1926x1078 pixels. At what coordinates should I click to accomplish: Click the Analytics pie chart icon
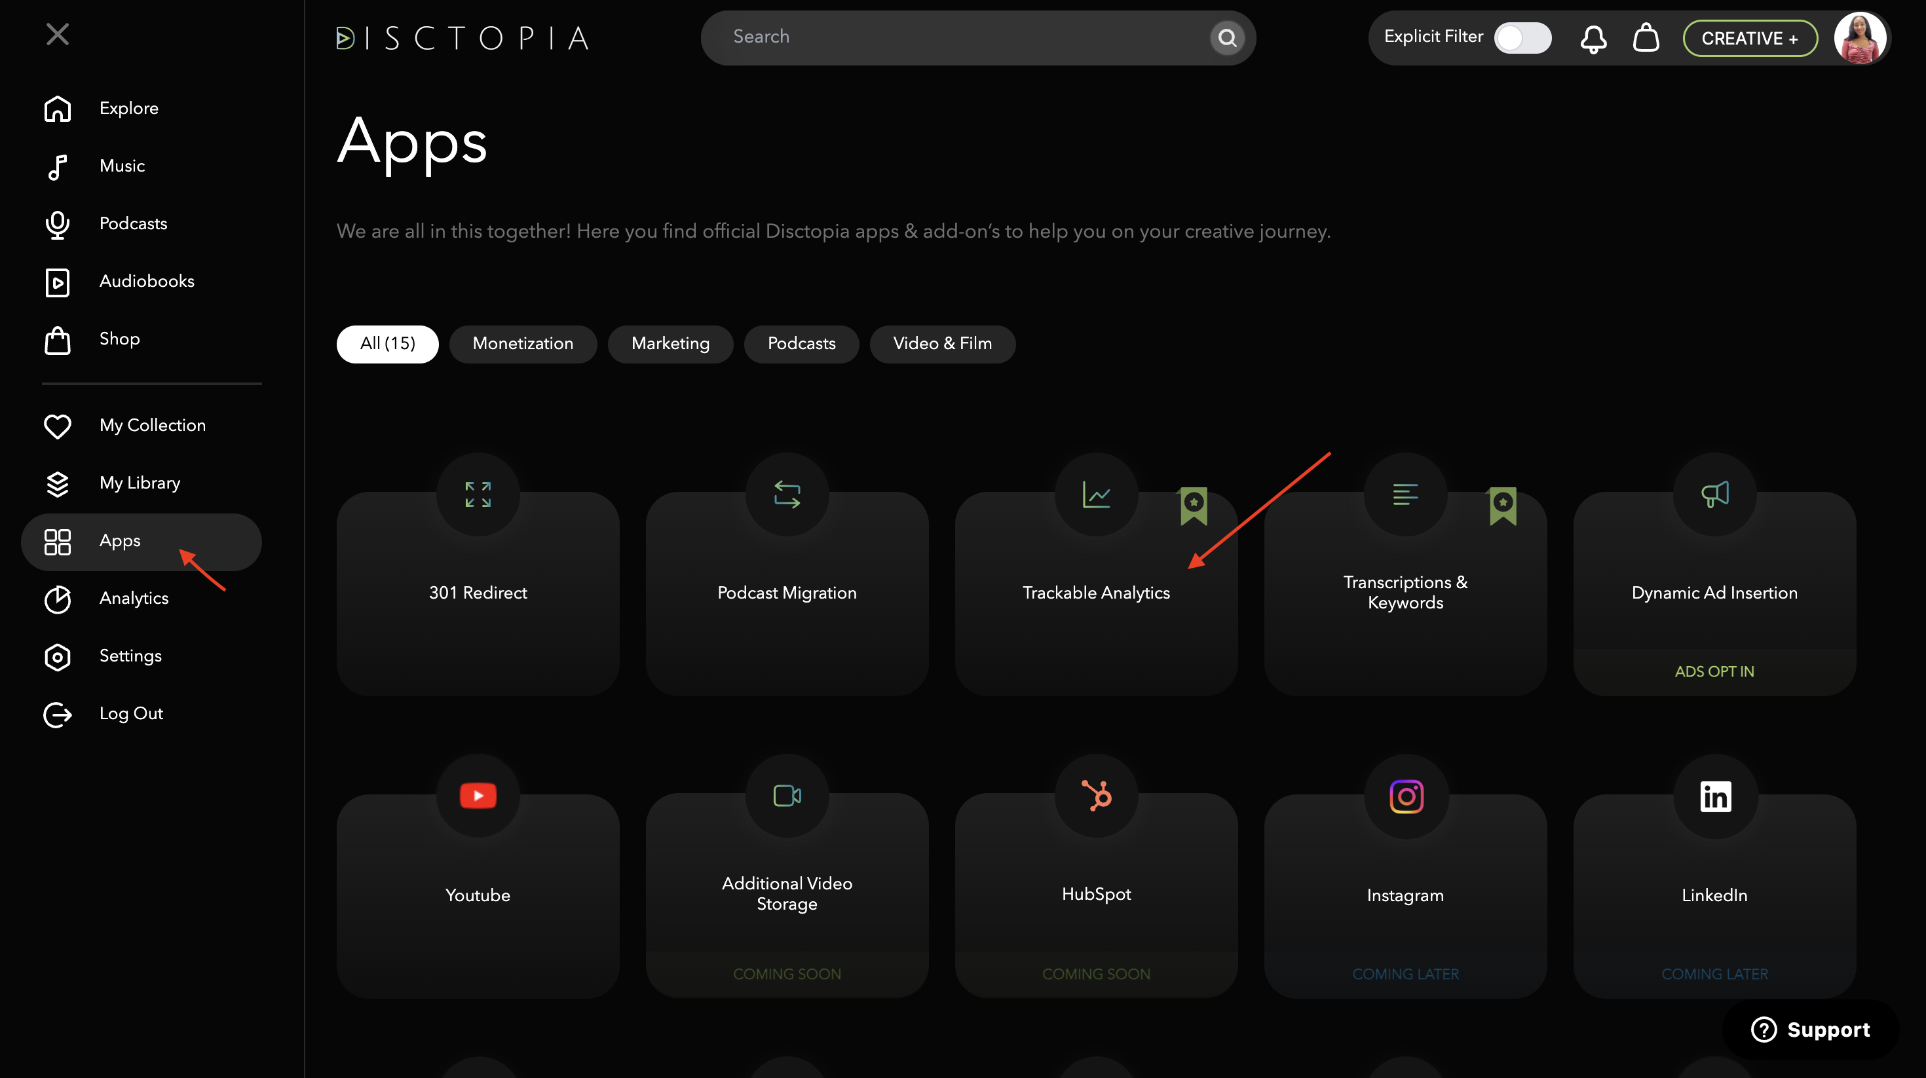[58, 599]
